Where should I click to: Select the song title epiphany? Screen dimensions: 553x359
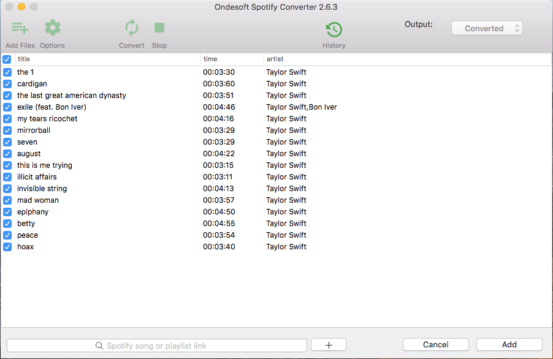click(32, 212)
